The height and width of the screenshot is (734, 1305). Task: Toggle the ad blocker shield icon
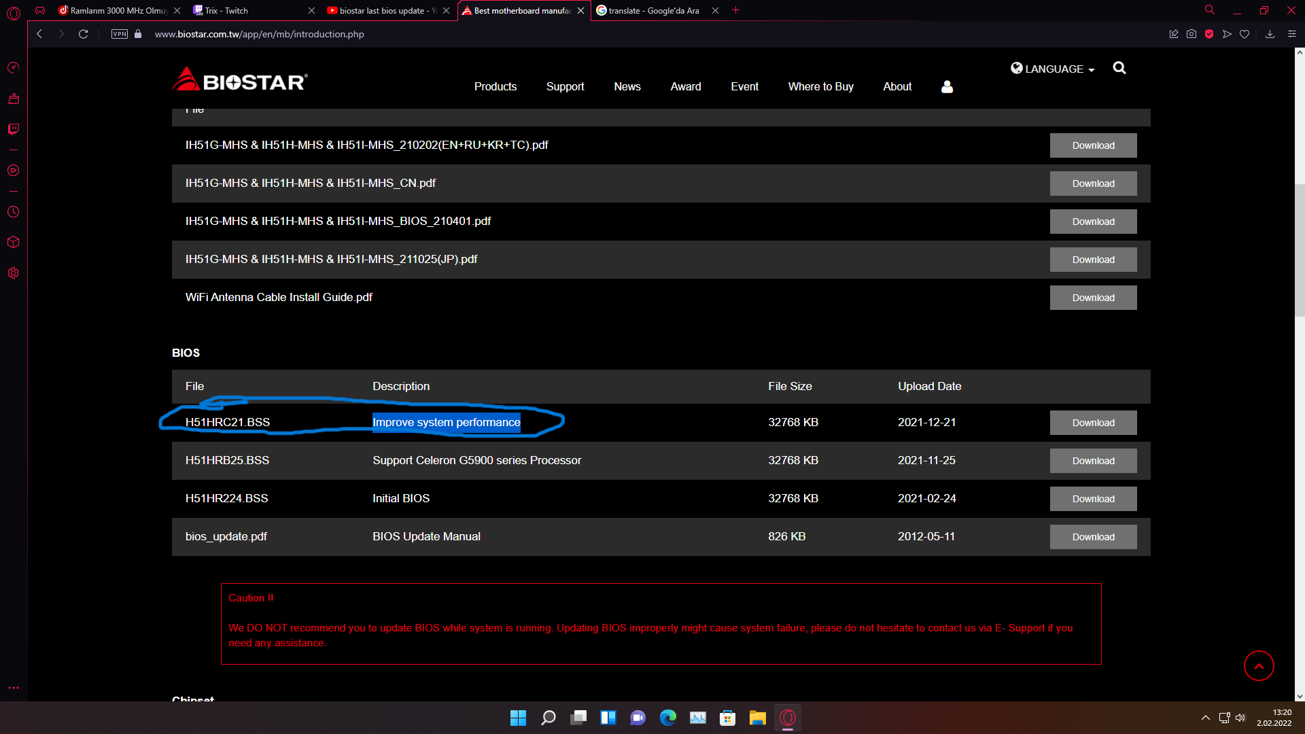1209,34
